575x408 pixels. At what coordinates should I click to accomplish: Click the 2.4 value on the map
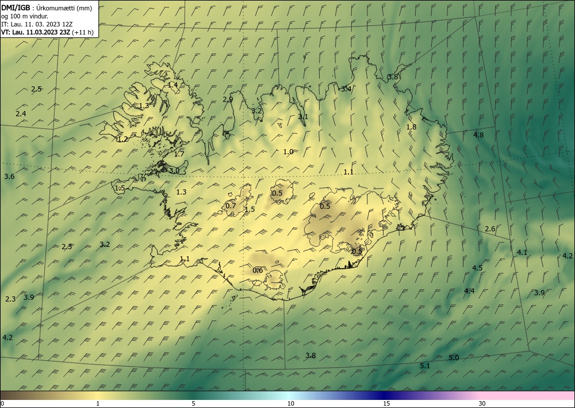[x=21, y=114]
